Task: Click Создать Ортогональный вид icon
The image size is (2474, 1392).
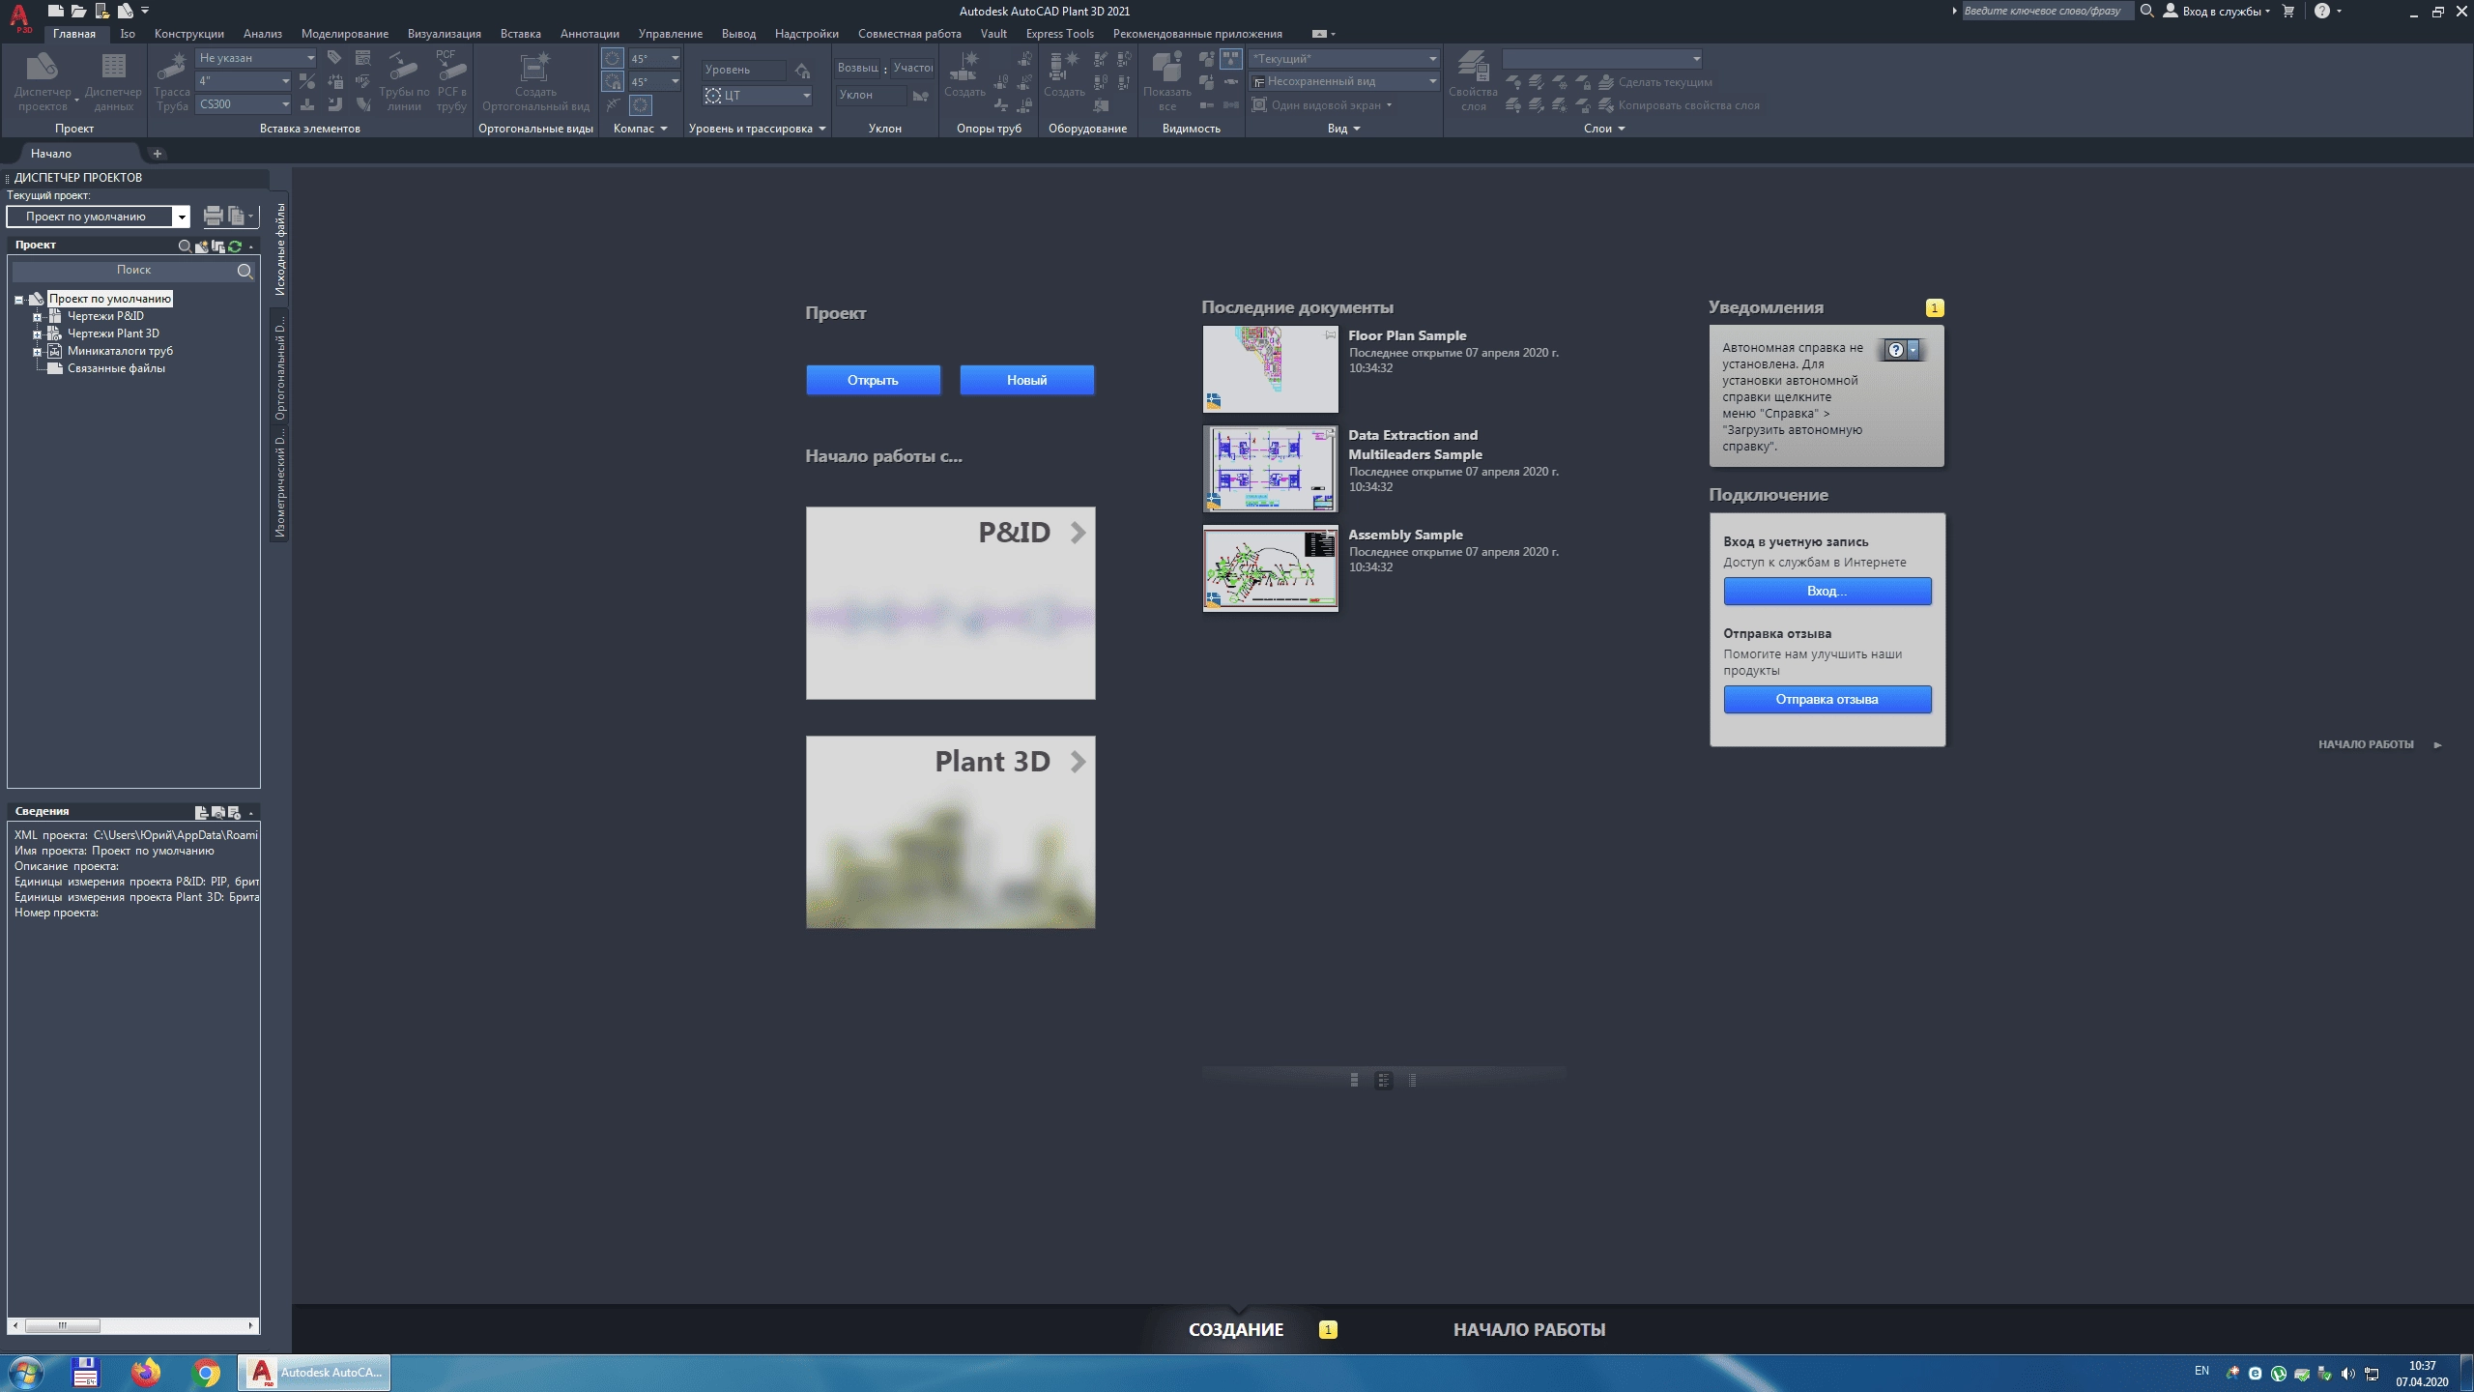Action: tap(535, 81)
